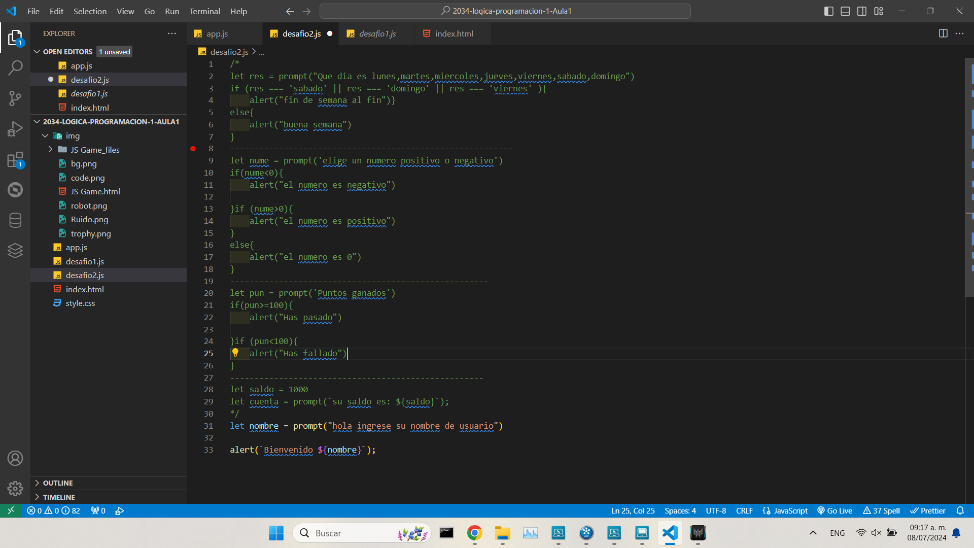Open the Extensions view
This screenshot has width=974, height=548.
[x=15, y=160]
